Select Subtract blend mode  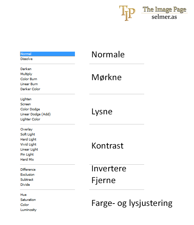click(x=27, y=179)
